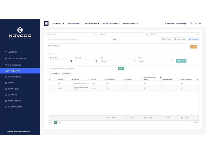Click the hamburger menu icon
Image resolution: width=206 pixels, height=154 pixels.
point(46,23)
